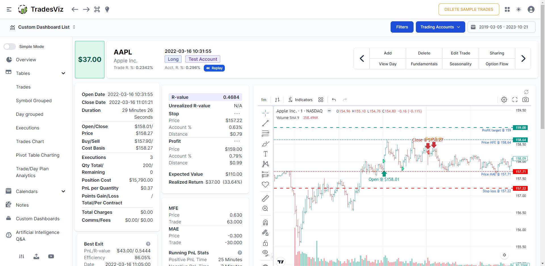
Task: Toggle the magnet mode icon
Action: [265, 222]
